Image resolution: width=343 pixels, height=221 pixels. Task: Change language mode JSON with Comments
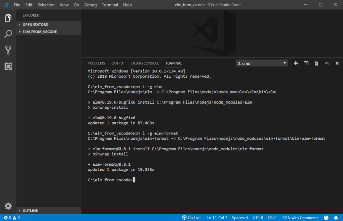tap(300, 218)
